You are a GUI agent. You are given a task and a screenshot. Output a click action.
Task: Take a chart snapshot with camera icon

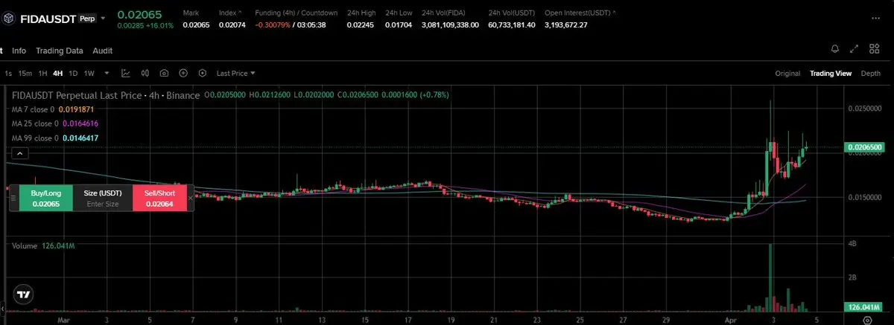163,73
